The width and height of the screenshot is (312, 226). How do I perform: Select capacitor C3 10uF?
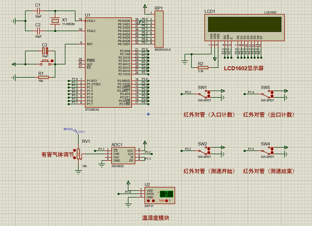[x=45, y=51]
